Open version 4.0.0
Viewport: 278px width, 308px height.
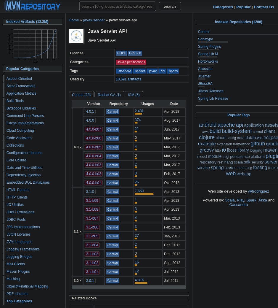tap(90, 120)
